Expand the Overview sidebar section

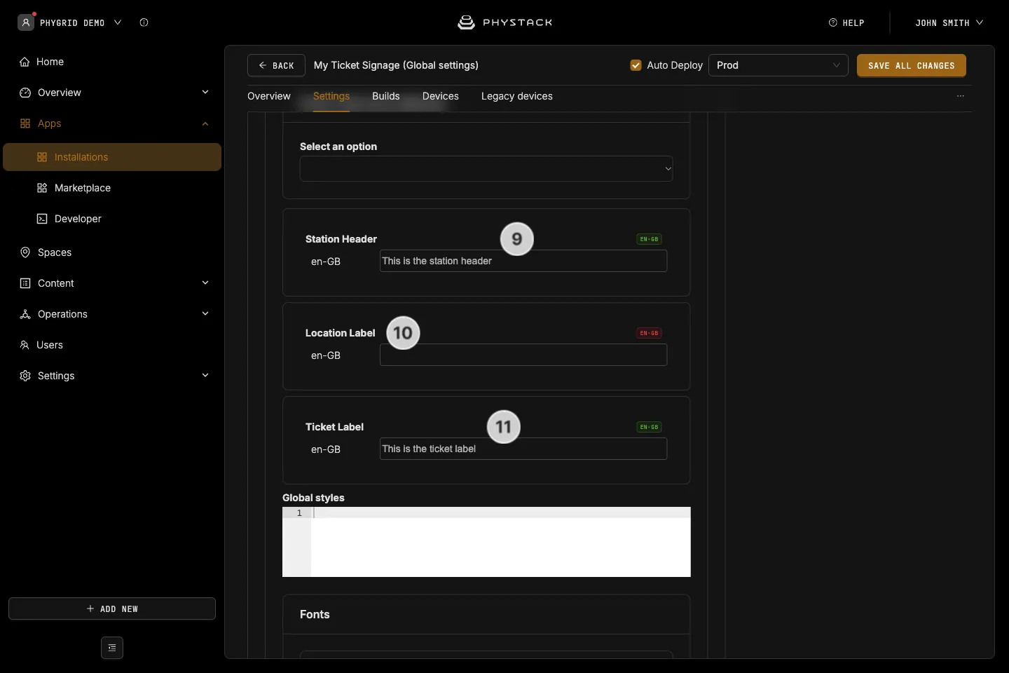pyautogui.click(x=205, y=93)
